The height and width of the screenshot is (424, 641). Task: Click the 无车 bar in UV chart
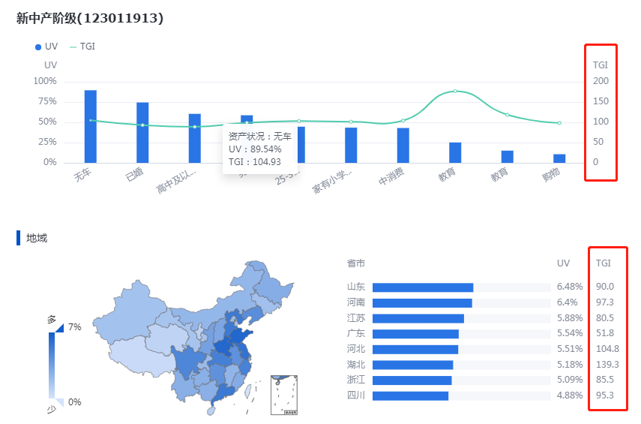(x=91, y=126)
